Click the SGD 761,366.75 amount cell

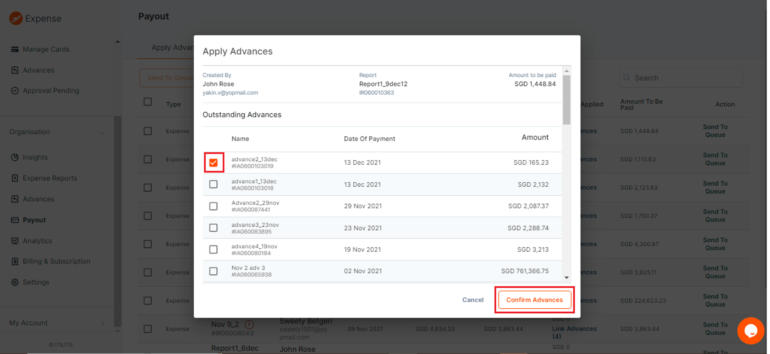[x=525, y=271]
